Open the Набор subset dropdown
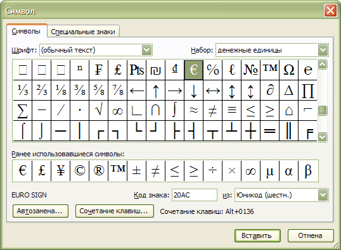 click(323, 50)
